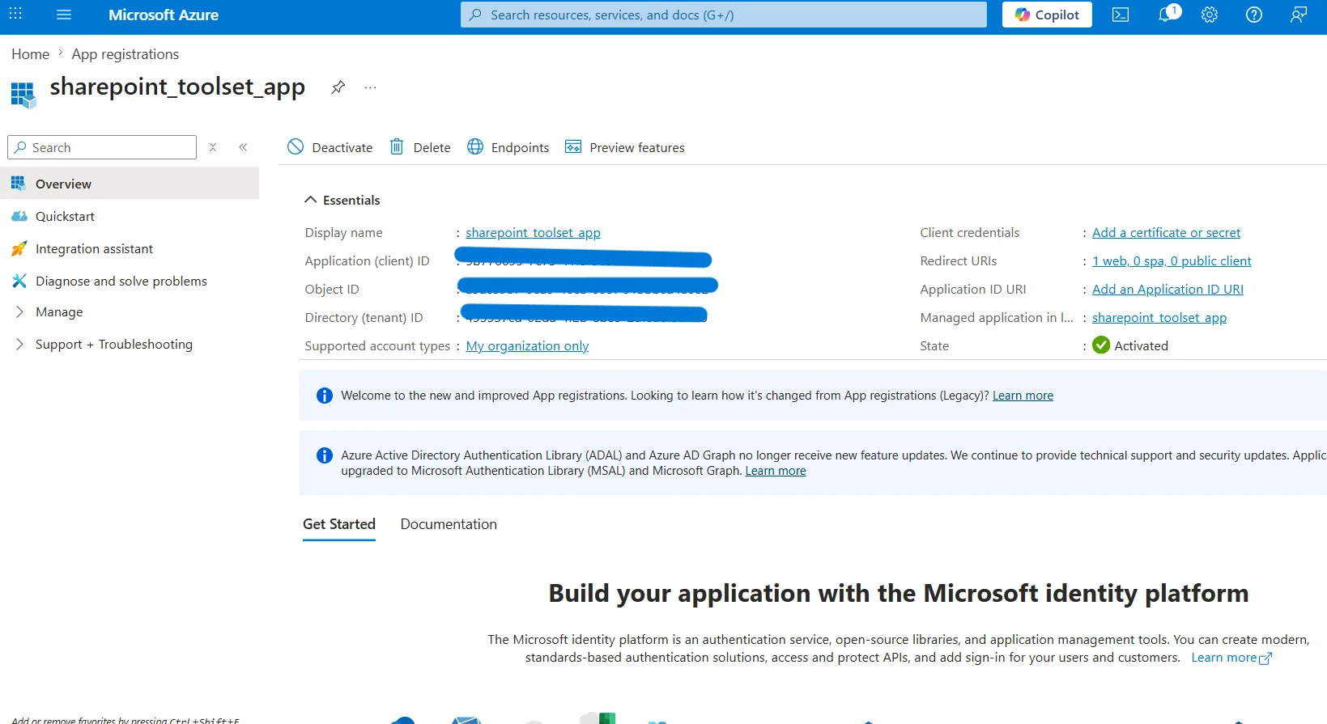Image resolution: width=1327 pixels, height=724 pixels.
Task: Click Microsoft Azure home logo text
Action: click(x=164, y=15)
